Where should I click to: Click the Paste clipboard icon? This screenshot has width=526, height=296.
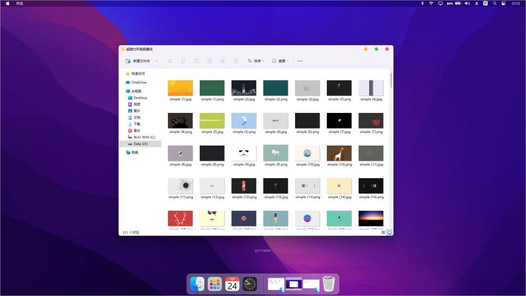pos(196,61)
